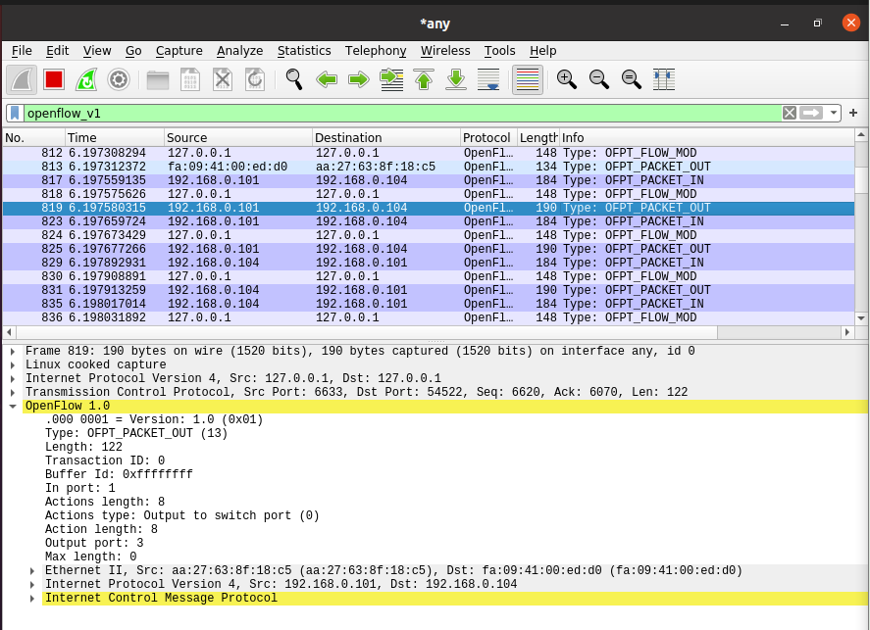The width and height of the screenshot is (870, 630).
Task: Select the Buffer Id: 0xffffffff field
Action: (119, 474)
